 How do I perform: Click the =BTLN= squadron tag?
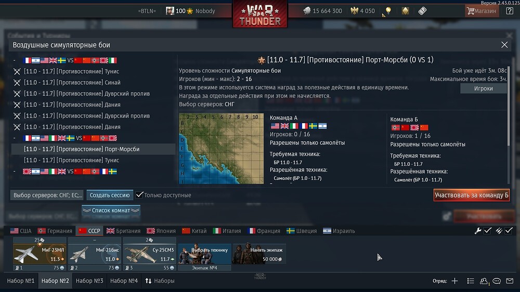point(147,11)
